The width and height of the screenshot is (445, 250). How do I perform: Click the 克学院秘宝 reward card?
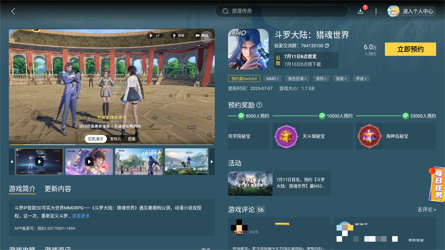(x=249, y=136)
